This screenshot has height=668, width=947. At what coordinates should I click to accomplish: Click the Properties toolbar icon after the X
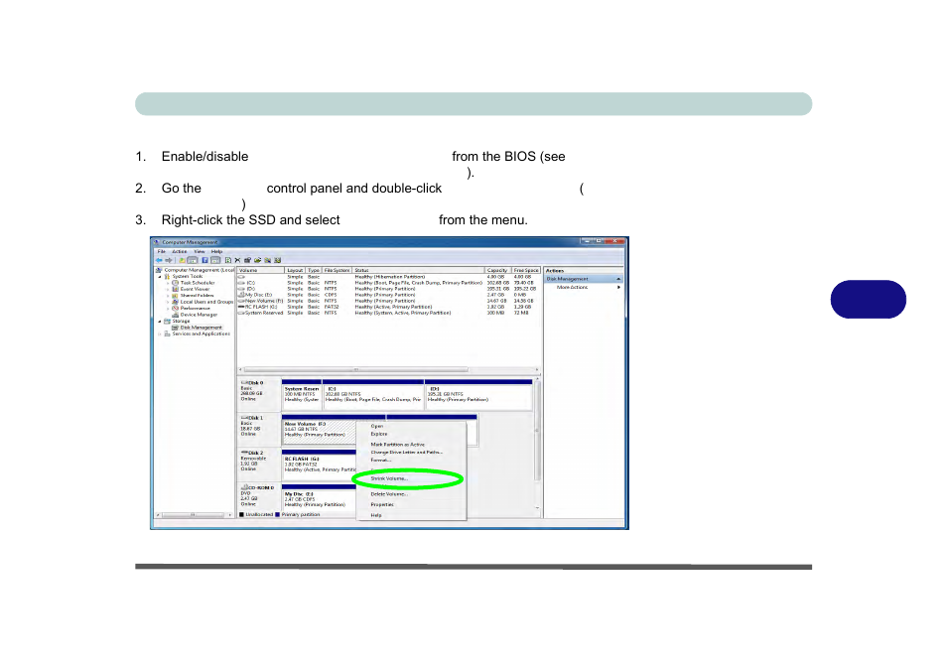point(247,260)
